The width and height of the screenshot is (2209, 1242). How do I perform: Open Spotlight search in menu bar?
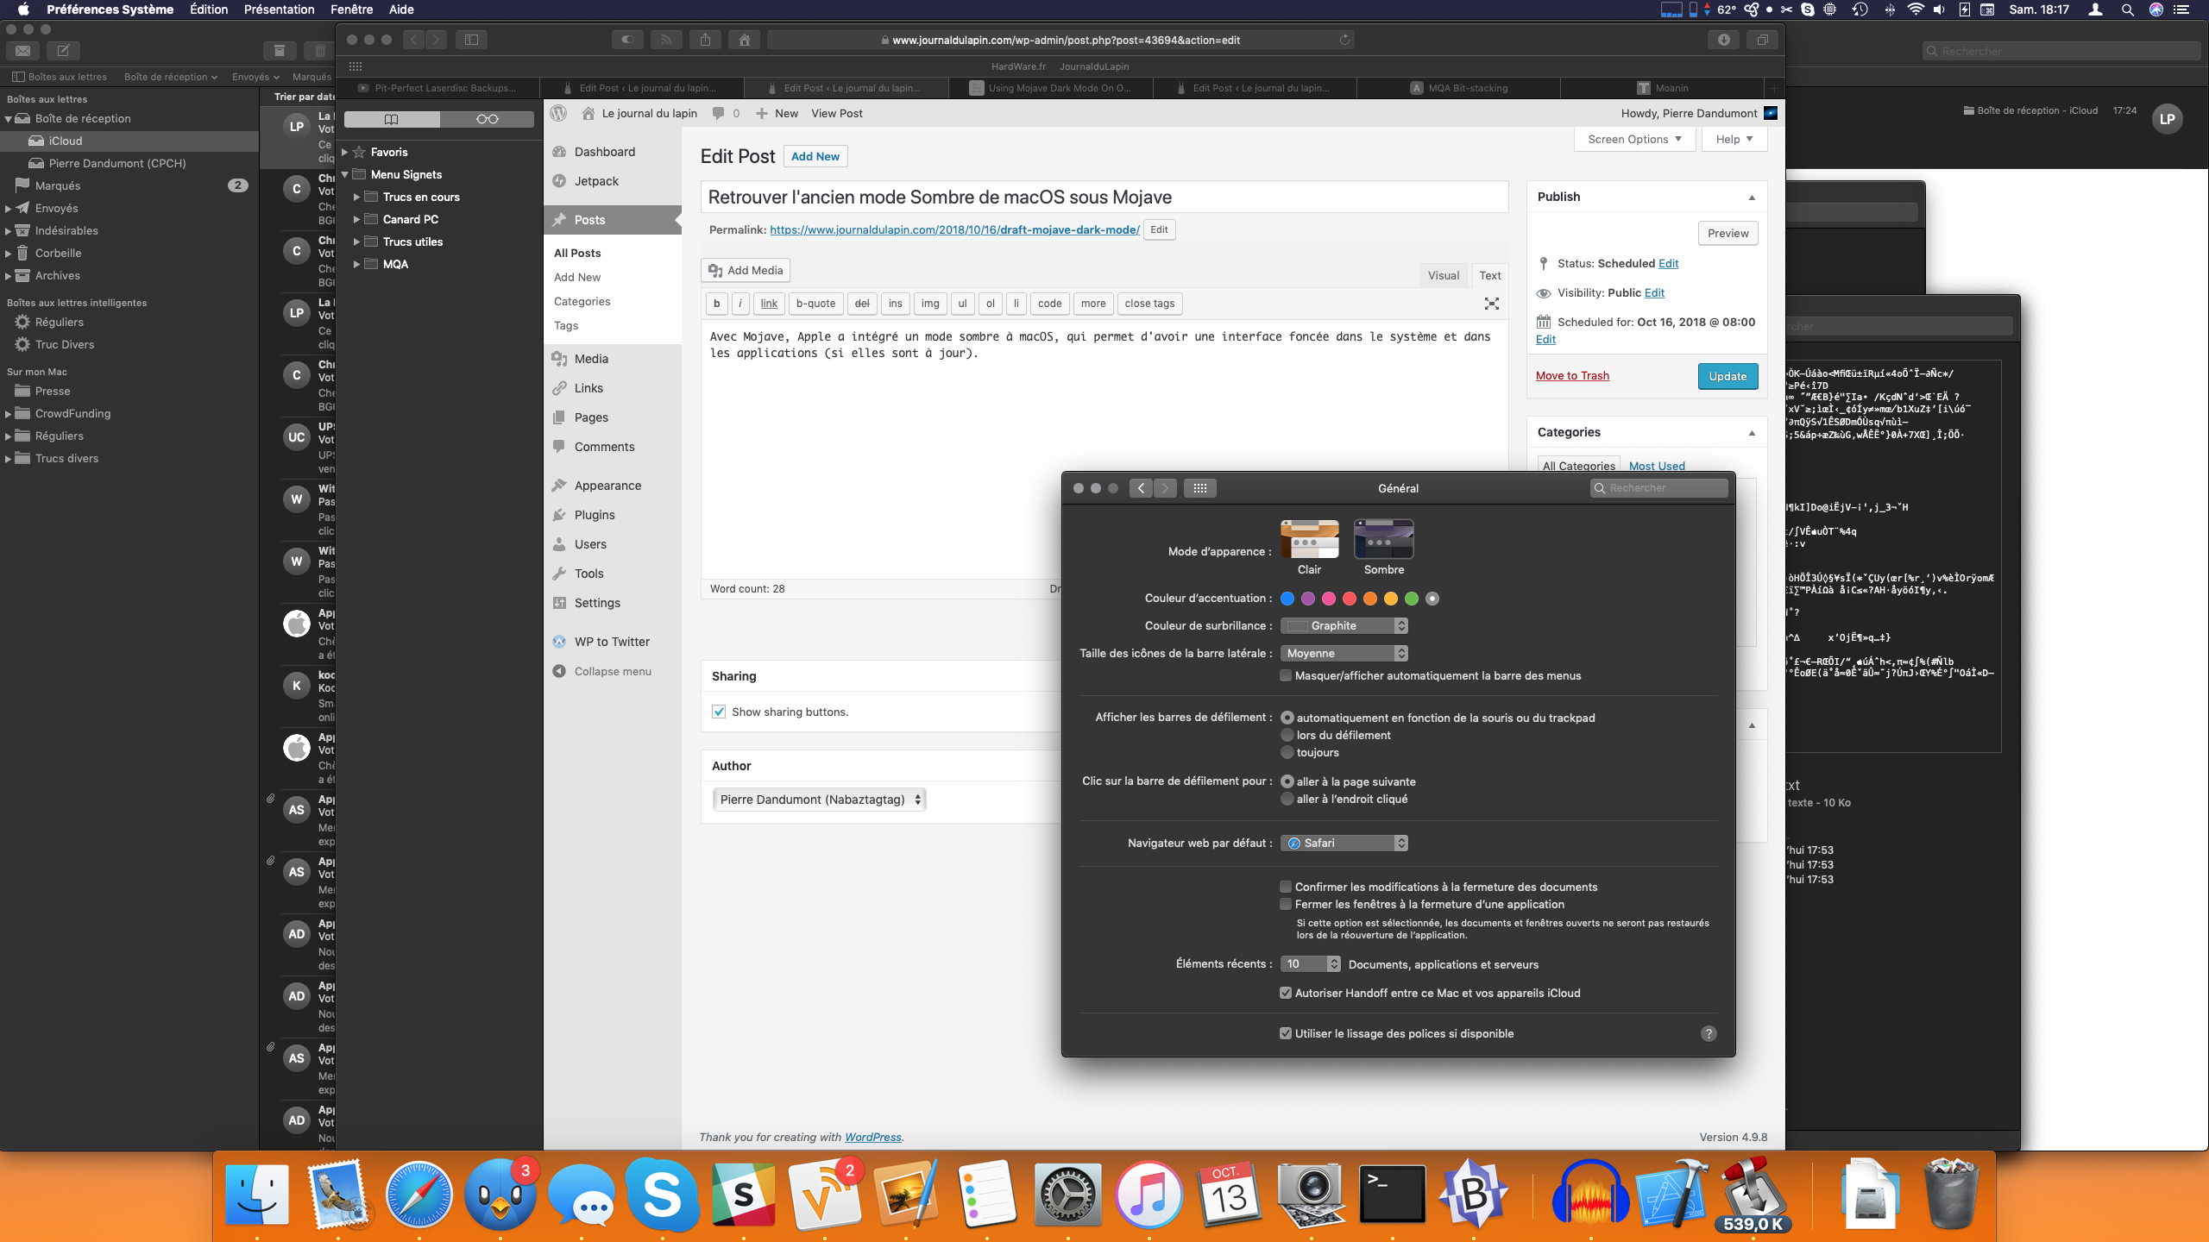pos(2127,9)
